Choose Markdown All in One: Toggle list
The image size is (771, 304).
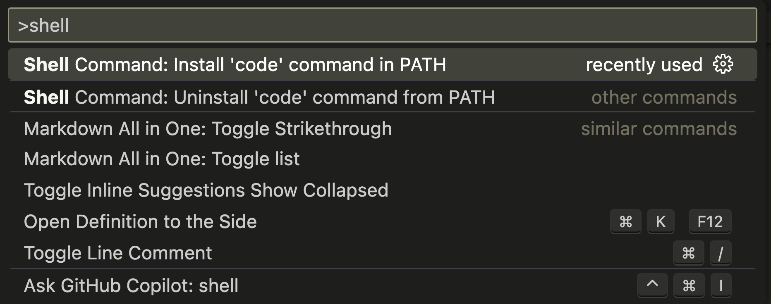383,159
